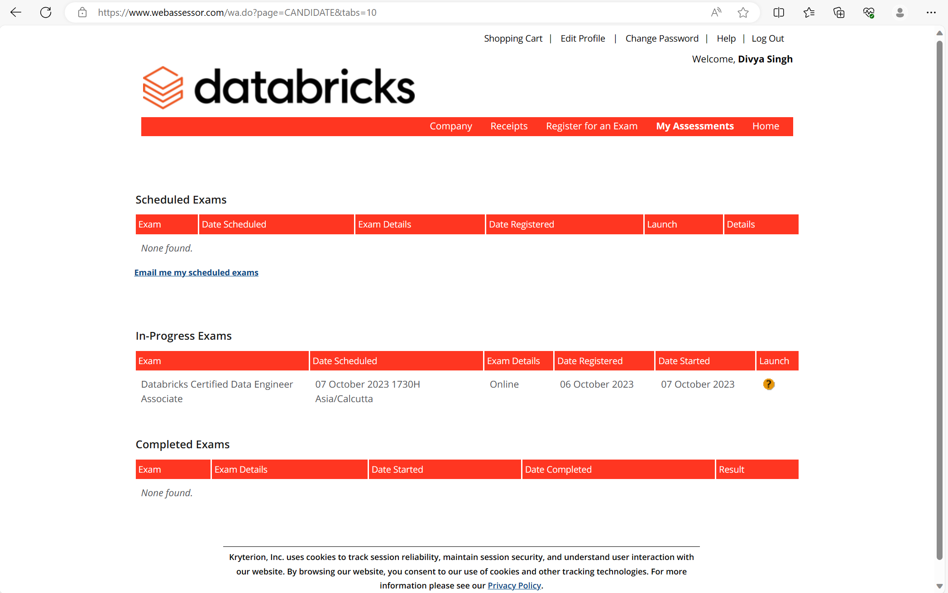Screen dimensions: 948x593
Task: Select My Assessments in the navigation bar
Action: [x=695, y=126]
